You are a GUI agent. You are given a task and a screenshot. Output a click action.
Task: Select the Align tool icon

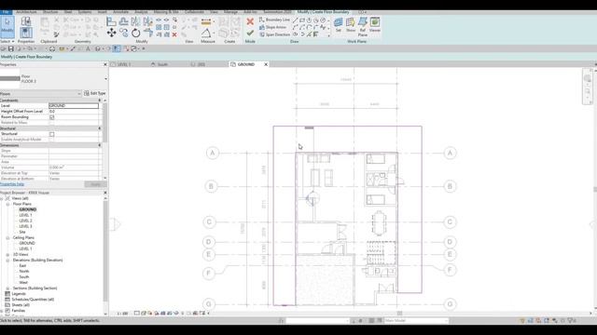click(111, 21)
